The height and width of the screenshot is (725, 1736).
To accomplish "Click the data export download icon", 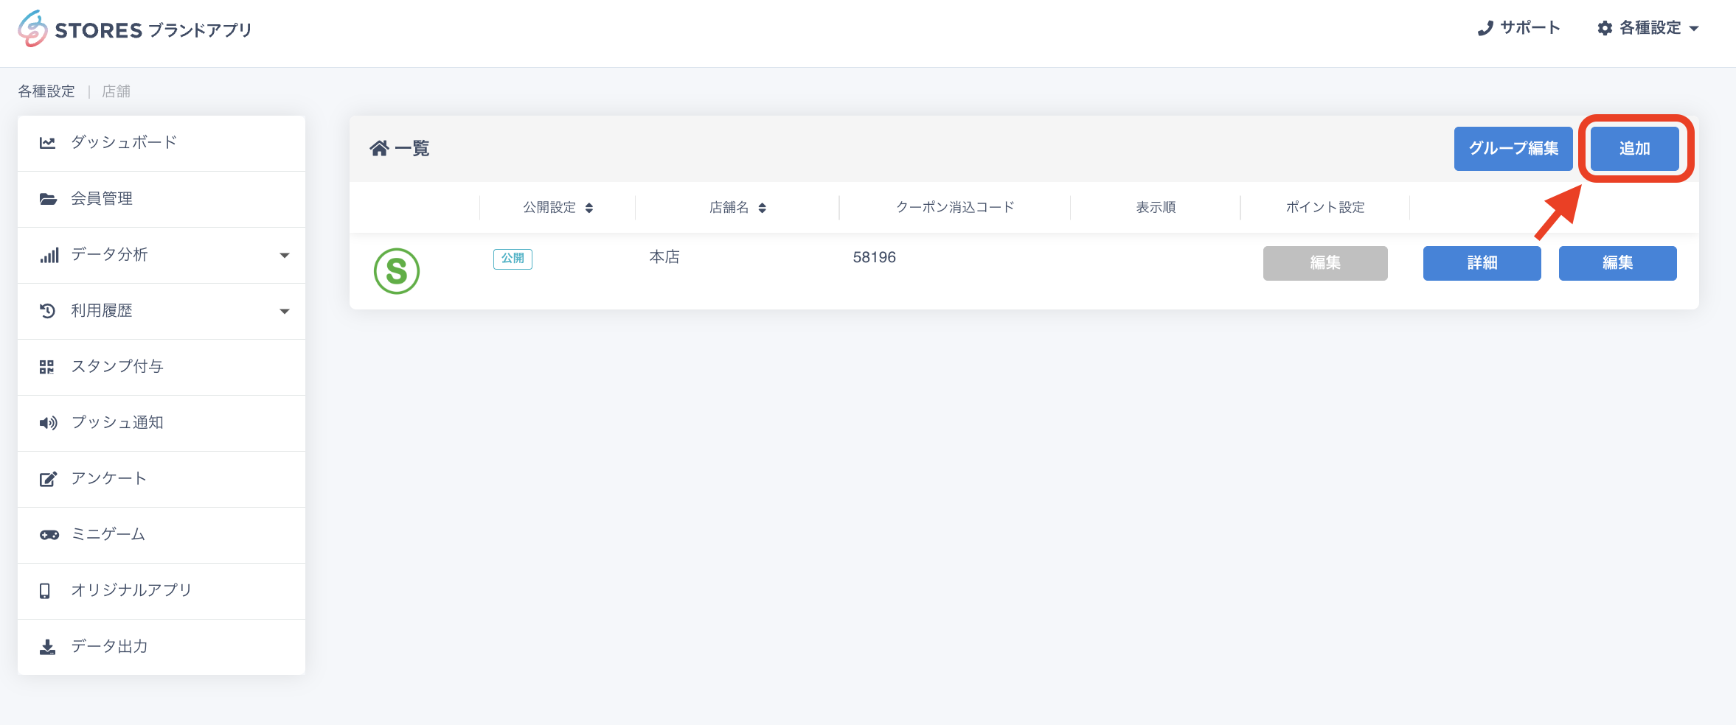I will tap(48, 647).
